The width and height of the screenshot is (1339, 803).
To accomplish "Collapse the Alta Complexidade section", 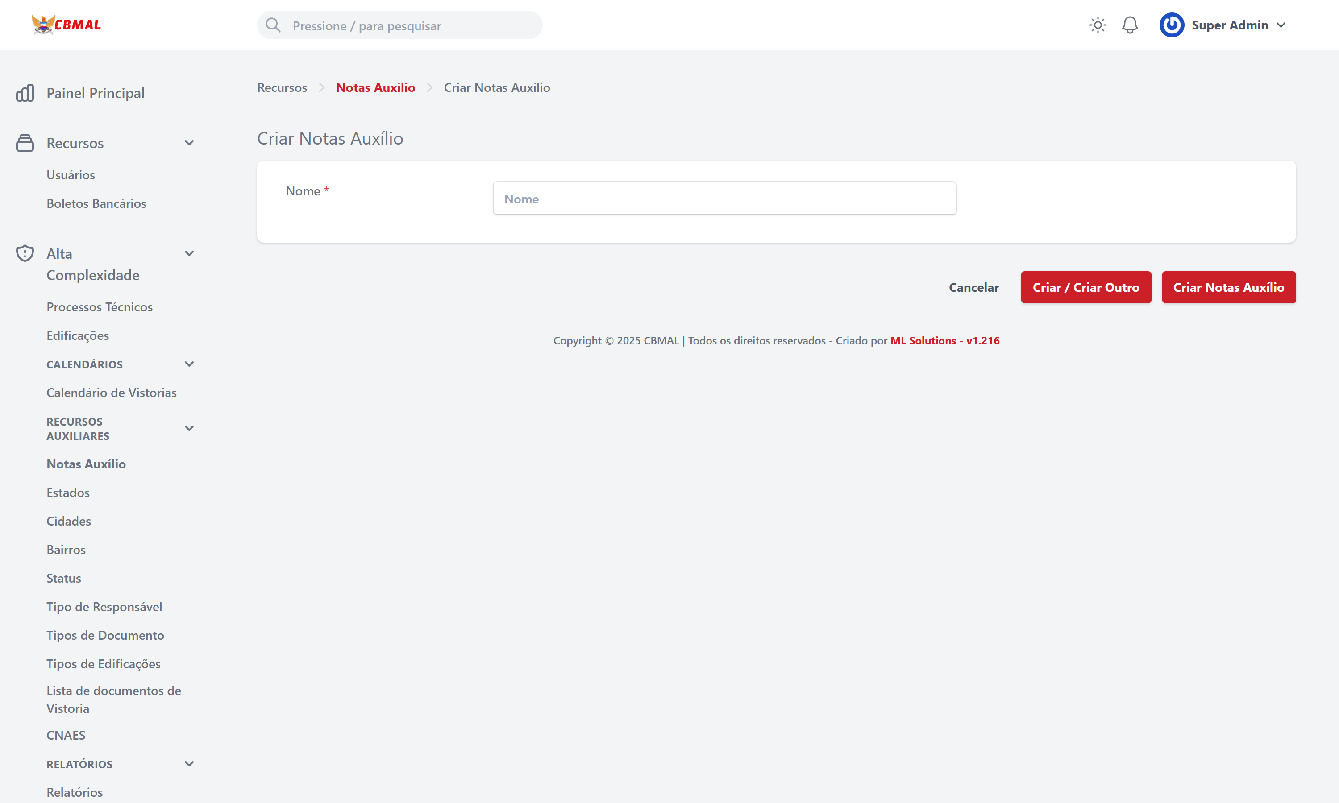I will 189,253.
